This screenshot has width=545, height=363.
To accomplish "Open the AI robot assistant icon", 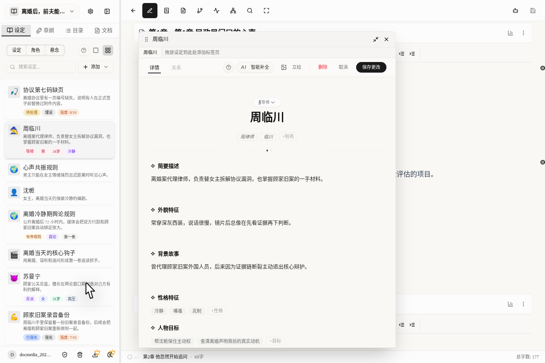I will [515, 11].
